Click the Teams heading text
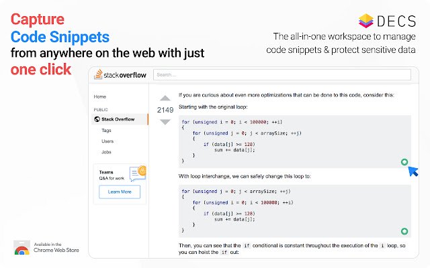Viewport: 430px width, 268px height. point(106,172)
